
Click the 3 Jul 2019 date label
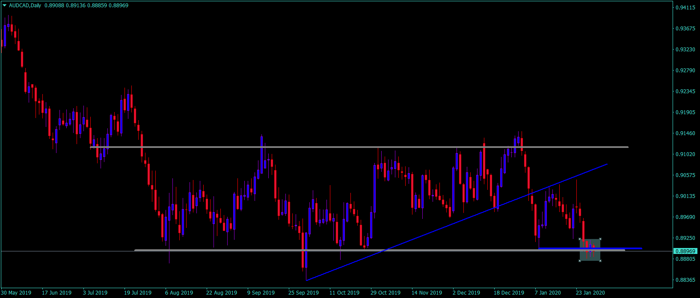tap(95, 293)
